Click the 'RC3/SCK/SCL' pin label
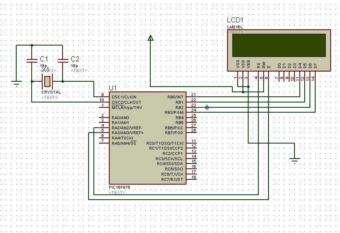This screenshot has width=340, height=233. pyautogui.click(x=169, y=159)
